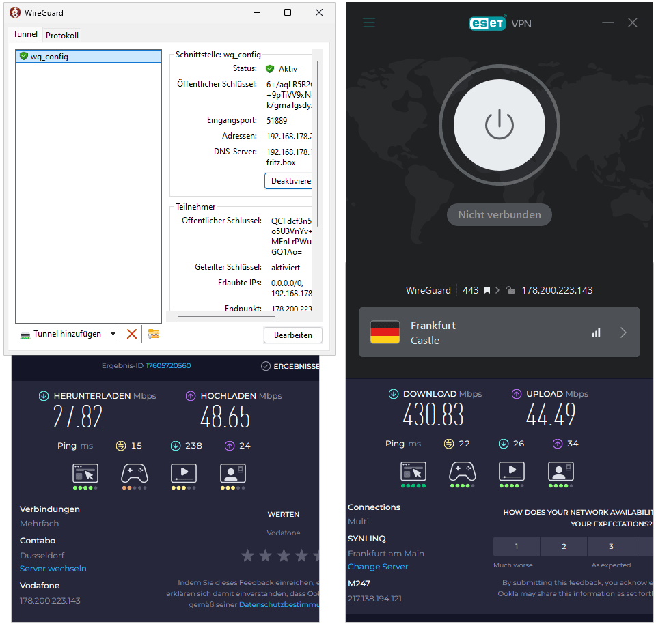
Task: Click port 443 in ESET VPN
Action: (470, 290)
